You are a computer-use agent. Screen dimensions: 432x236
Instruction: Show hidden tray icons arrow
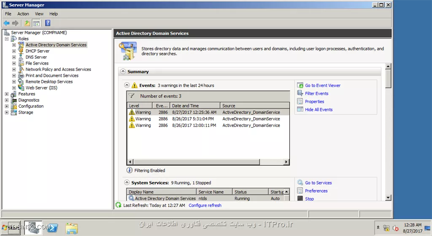pos(378,228)
